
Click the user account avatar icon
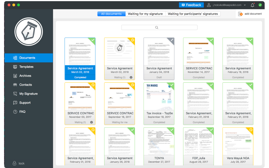tap(208, 5)
